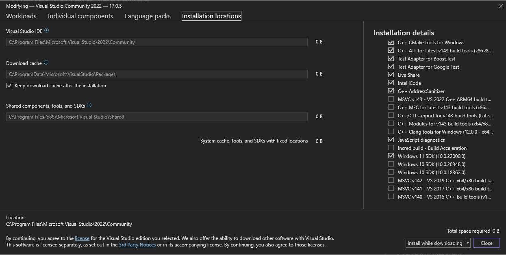Uncheck Keep download cache after the installation
Viewport: 506px width, 255px height.
pos(9,85)
